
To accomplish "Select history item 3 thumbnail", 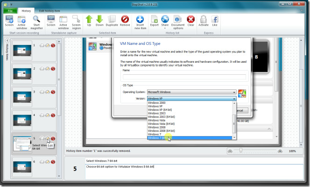I will 22,97.
